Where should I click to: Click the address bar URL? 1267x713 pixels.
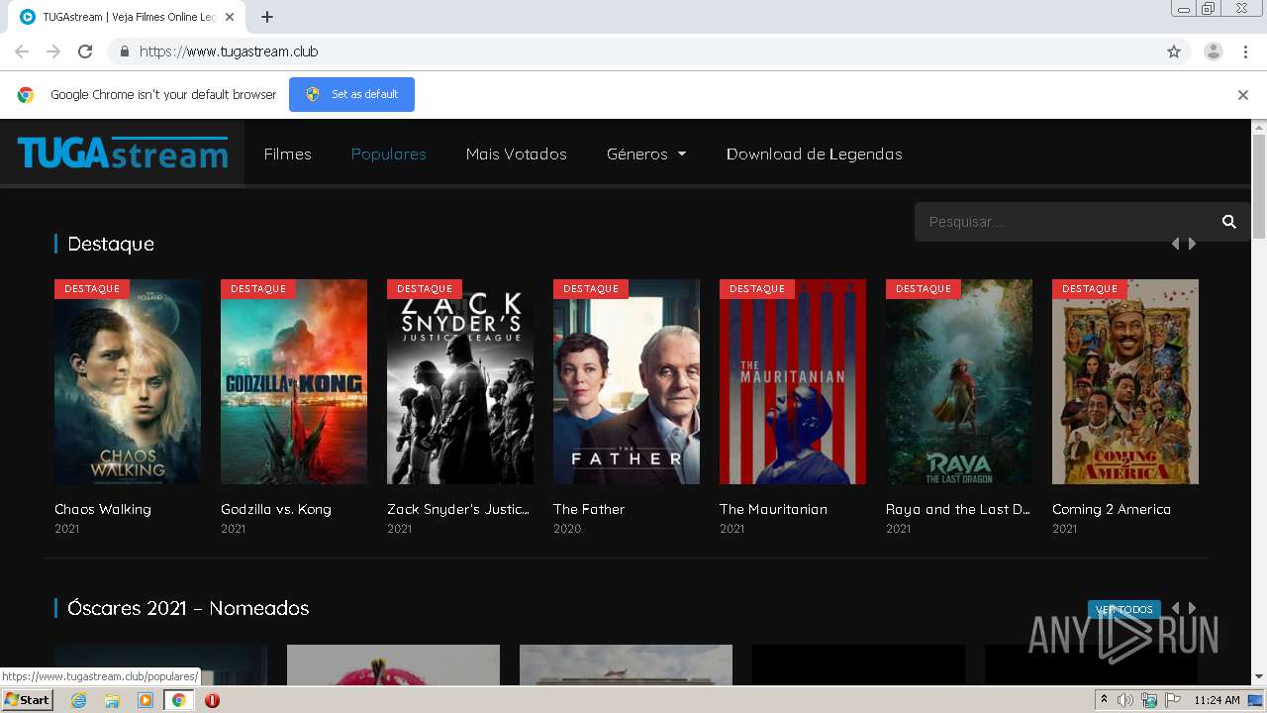click(229, 51)
